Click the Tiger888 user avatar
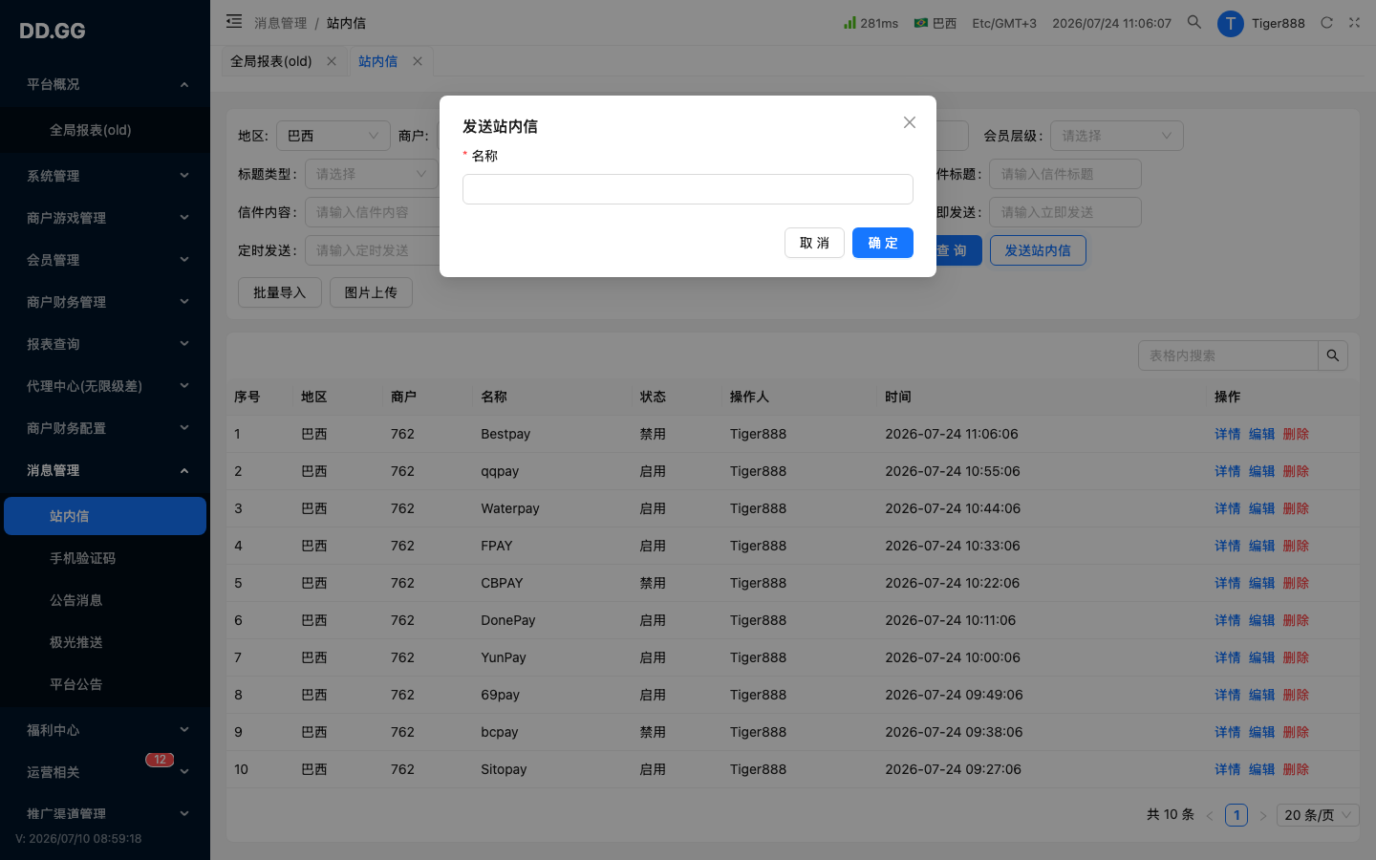Image resolution: width=1376 pixels, height=860 pixels. [x=1230, y=23]
